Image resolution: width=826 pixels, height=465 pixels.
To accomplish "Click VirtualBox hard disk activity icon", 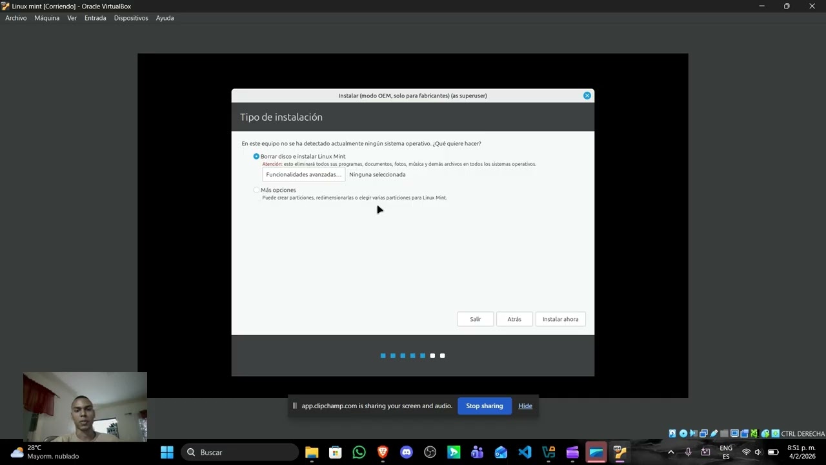I will tap(672, 433).
